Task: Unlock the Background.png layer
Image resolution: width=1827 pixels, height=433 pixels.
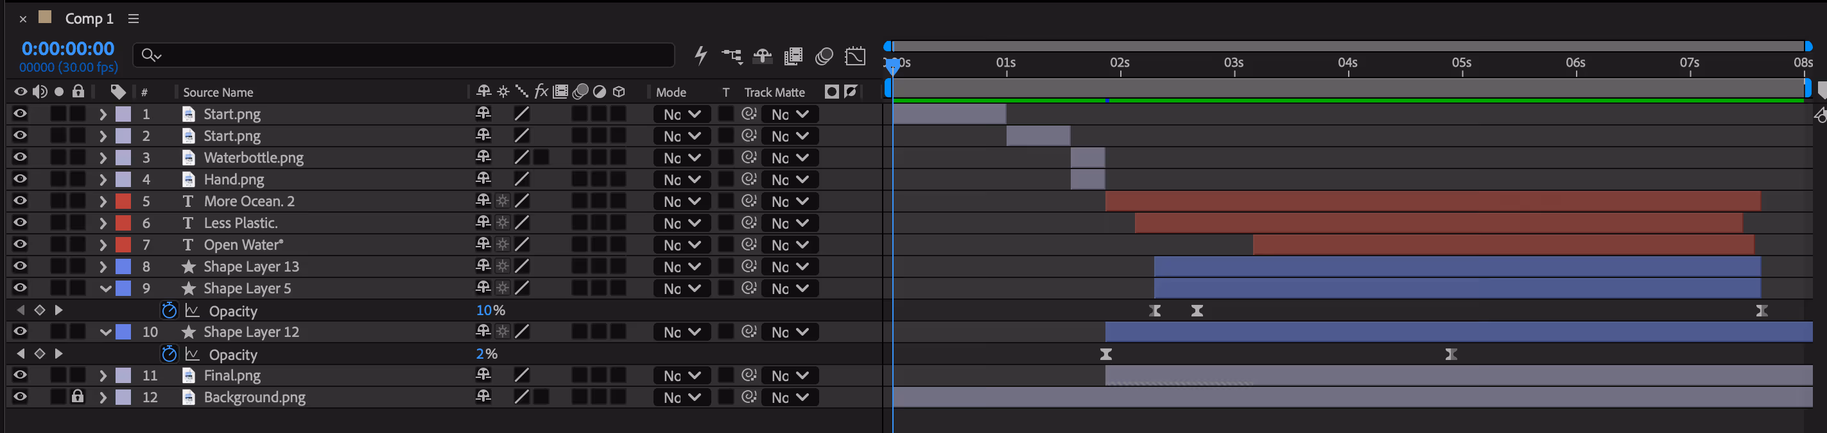Action: (x=78, y=396)
